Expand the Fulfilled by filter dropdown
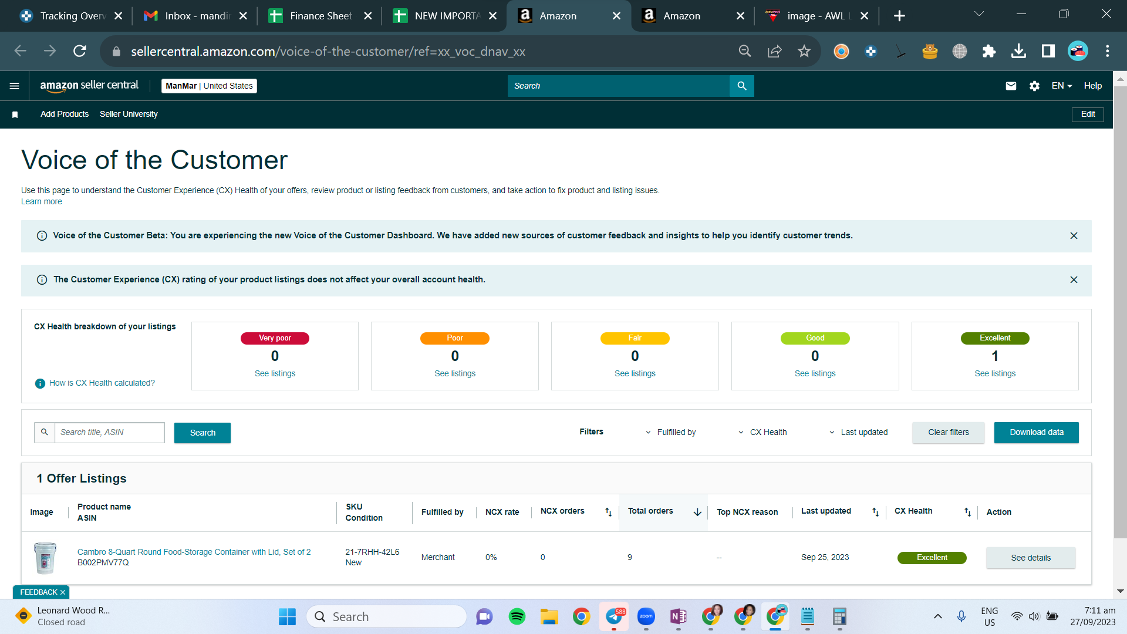 click(x=671, y=433)
